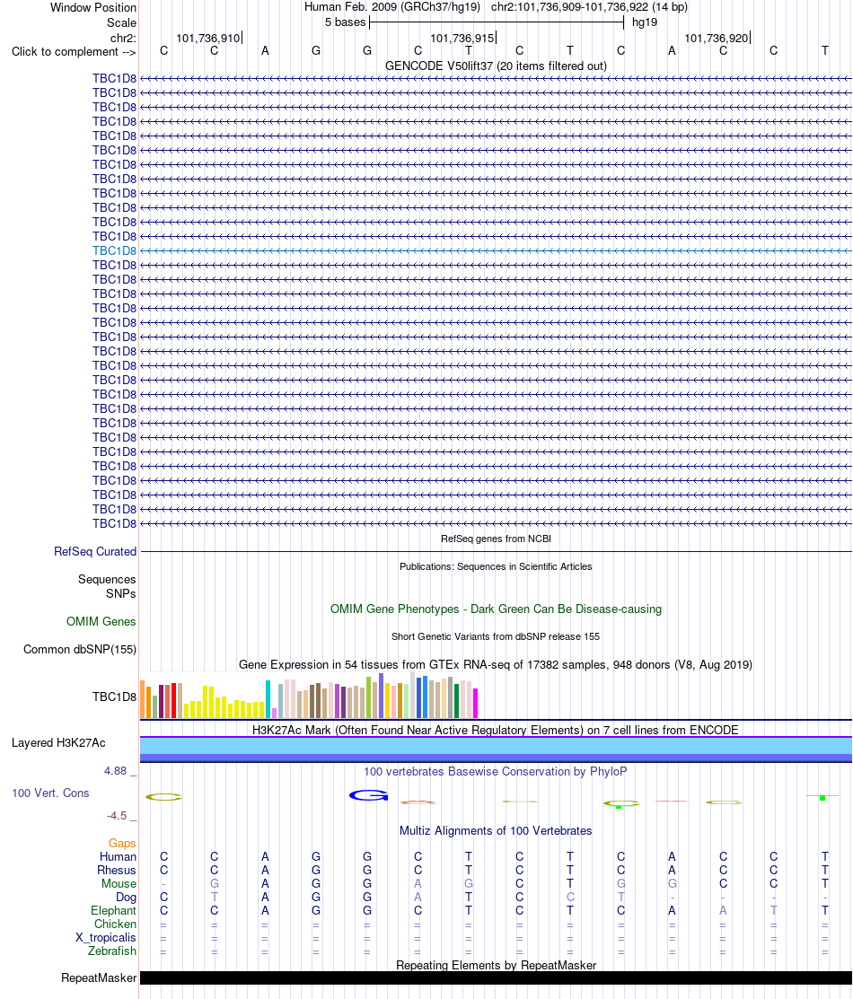The image size is (853, 999).
Task: Click the Gaps label in Multiz track
Action: point(122,844)
